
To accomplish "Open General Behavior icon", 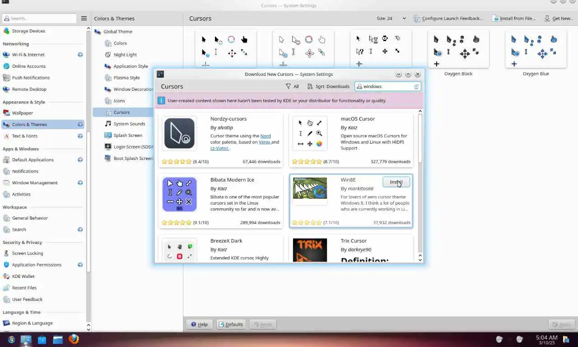I will 6,218.
